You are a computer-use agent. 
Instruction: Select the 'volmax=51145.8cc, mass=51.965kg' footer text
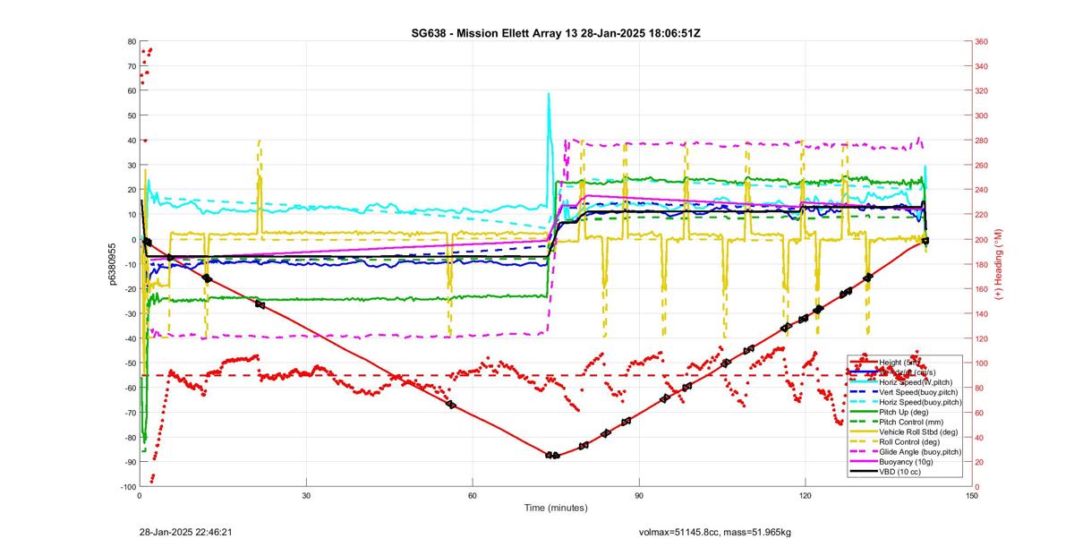717,532
